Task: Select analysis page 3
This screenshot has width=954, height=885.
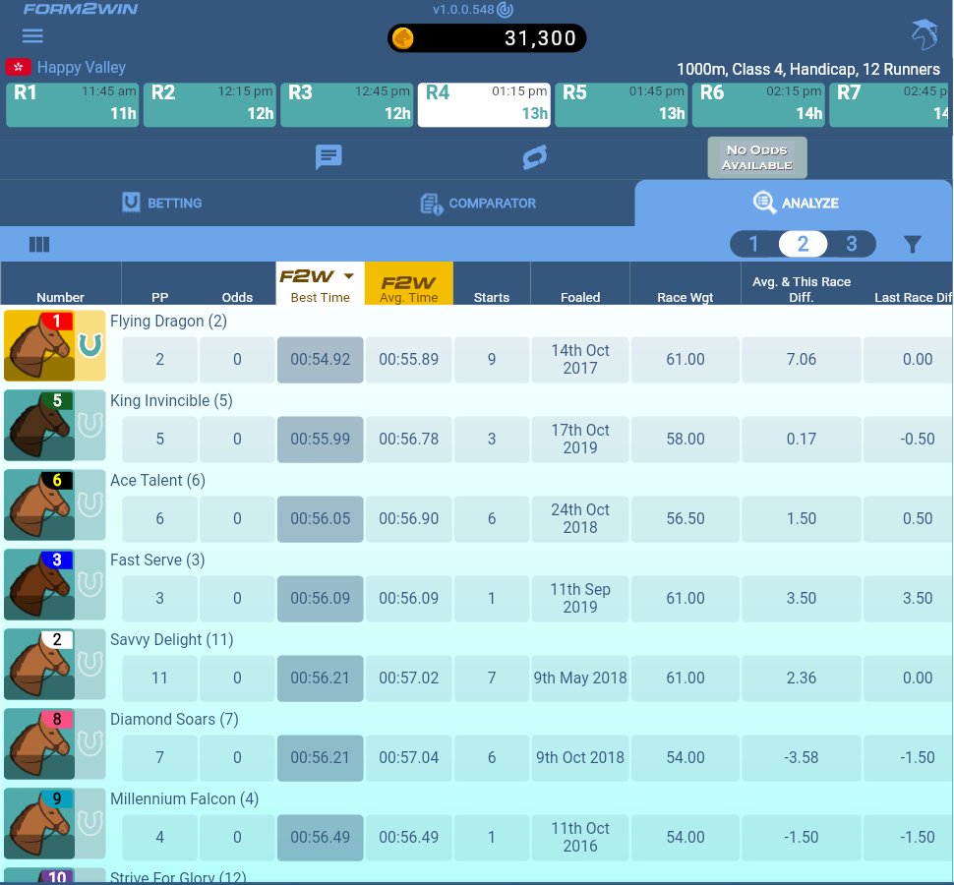Action: click(x=851, y=244)
